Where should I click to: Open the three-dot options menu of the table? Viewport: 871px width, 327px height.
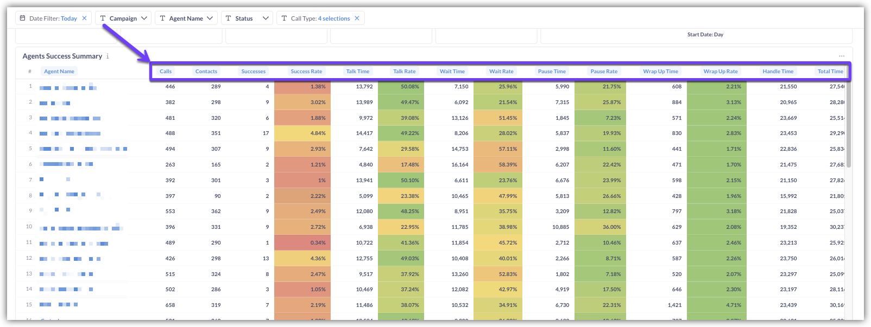pos(841,56)
